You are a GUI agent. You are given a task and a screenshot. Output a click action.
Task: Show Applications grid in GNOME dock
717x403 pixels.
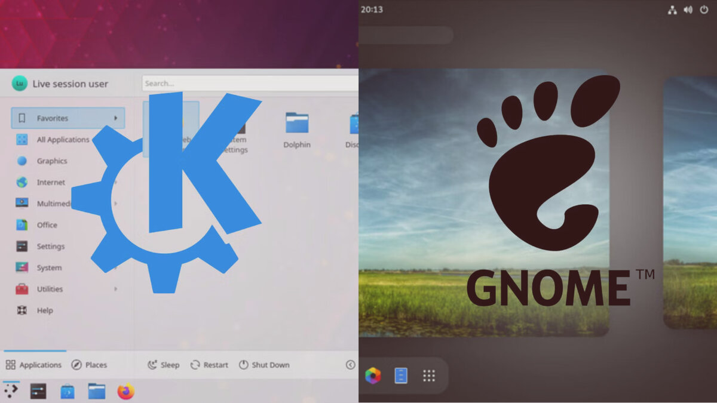429,376
